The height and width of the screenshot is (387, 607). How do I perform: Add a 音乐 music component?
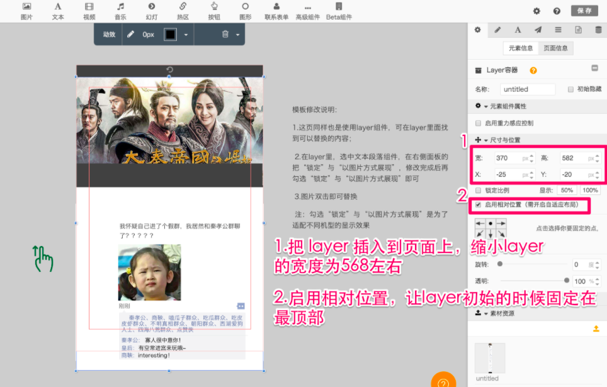[x=120, y=11]
